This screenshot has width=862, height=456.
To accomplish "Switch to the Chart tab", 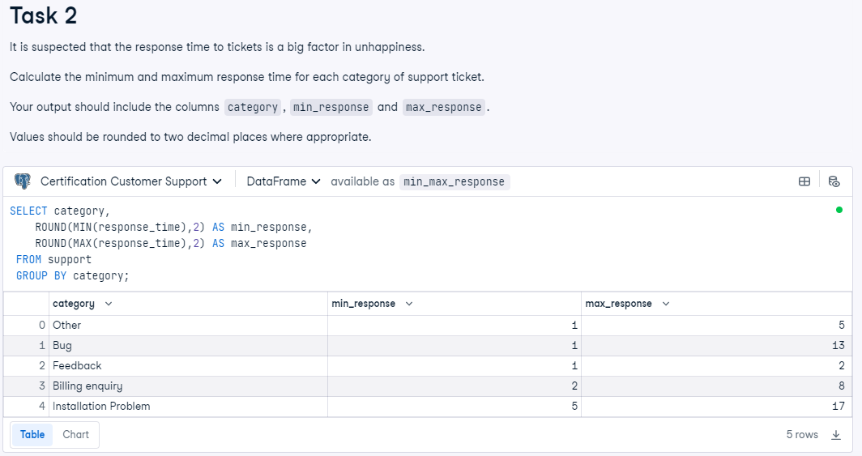I will click(x=76, y=434).
